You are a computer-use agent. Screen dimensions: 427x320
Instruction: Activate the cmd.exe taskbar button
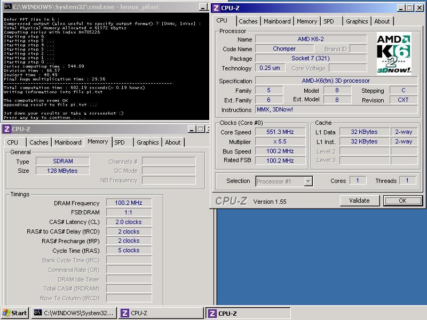[x=74, y=313]
